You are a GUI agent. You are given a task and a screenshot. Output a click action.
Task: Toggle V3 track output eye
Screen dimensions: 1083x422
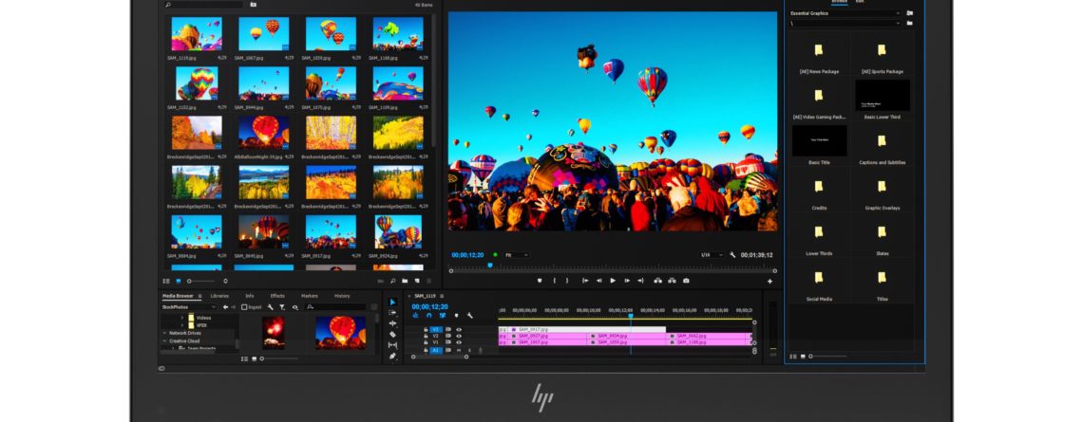click(459, 330)
